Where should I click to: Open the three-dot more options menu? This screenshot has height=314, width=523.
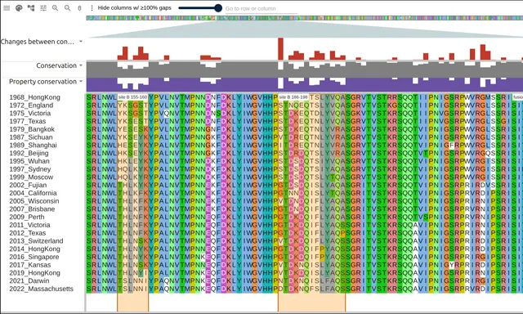(92, 8)
